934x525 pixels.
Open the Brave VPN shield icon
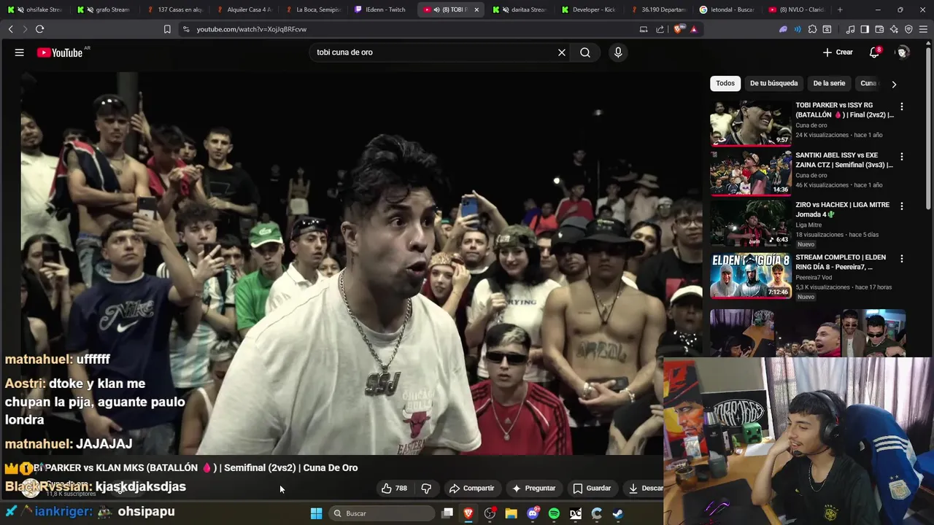(908, 29)
